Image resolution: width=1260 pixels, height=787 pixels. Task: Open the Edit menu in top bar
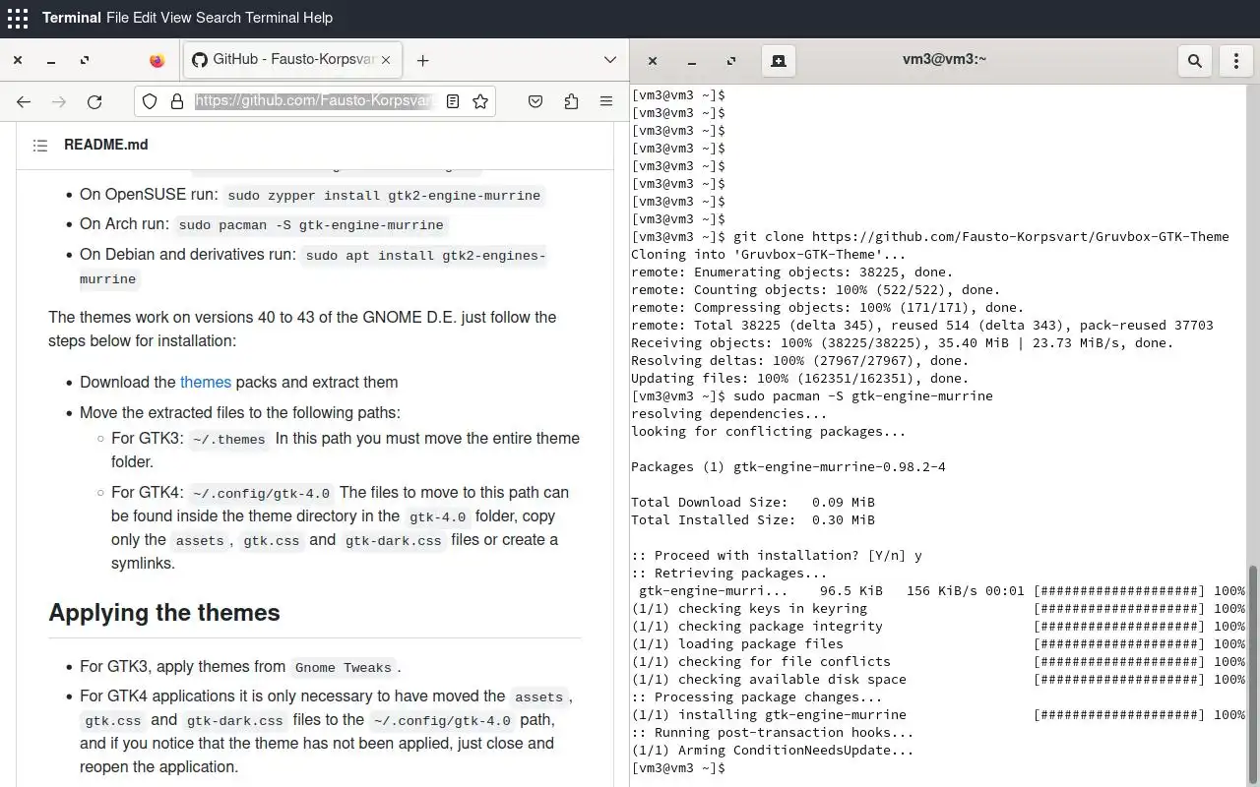click(144, 18)
